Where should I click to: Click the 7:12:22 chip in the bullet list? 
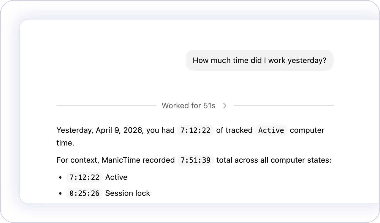click(84, 177)
